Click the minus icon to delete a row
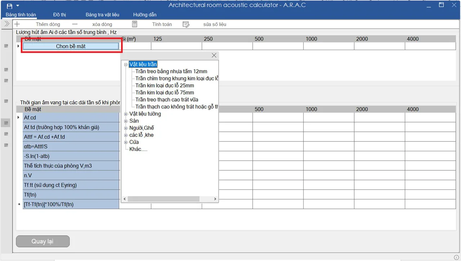This screenshot has width=461, height=261. coord(75,24)
